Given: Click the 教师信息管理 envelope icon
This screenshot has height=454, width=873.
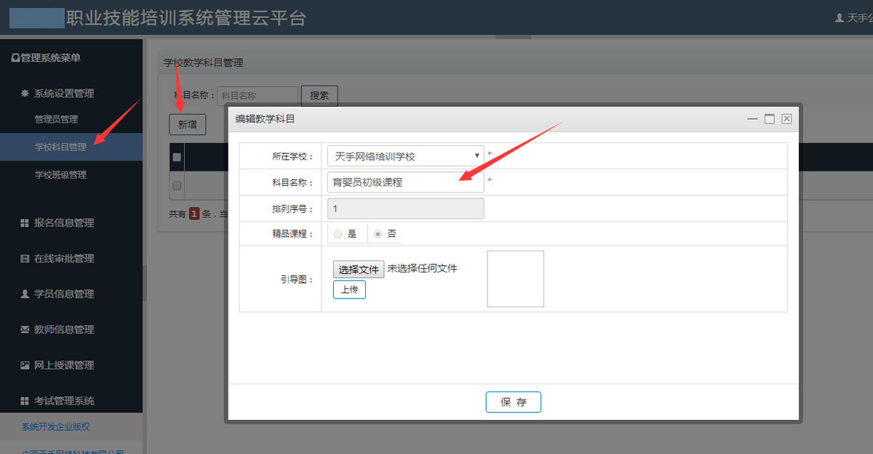Looking at the screenshot, I should pos(24,331).
